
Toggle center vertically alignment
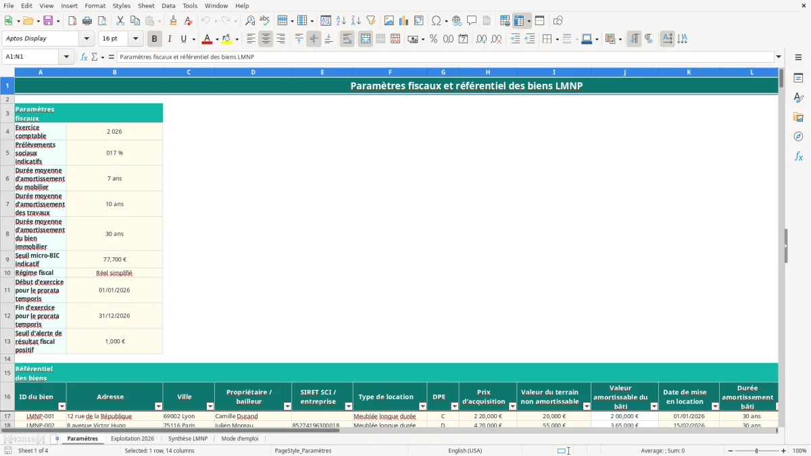point(314,39)
